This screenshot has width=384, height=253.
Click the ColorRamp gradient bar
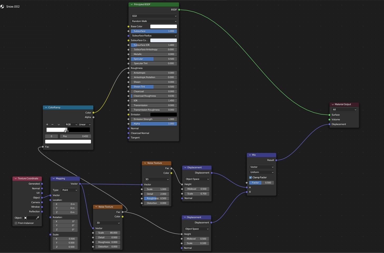click(x=68, y=130)
